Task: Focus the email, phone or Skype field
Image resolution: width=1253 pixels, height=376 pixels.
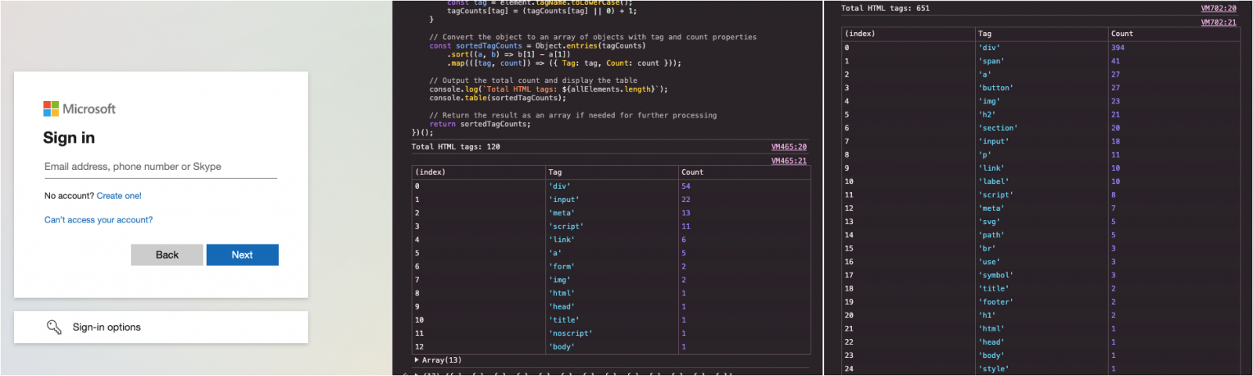Action: click(x=161, y=167)
